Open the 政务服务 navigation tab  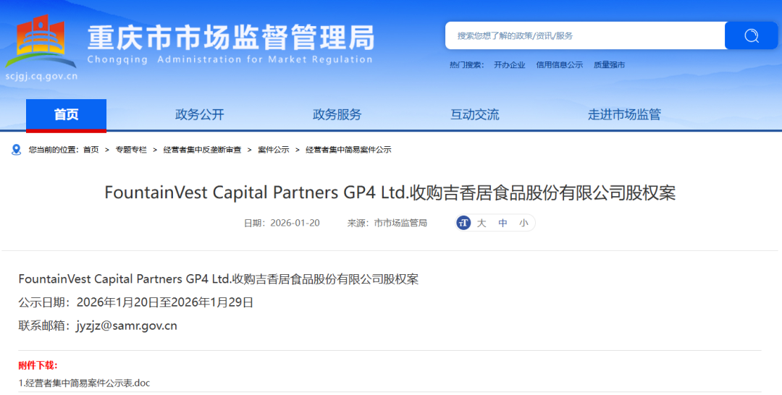(x=337, y=114)
